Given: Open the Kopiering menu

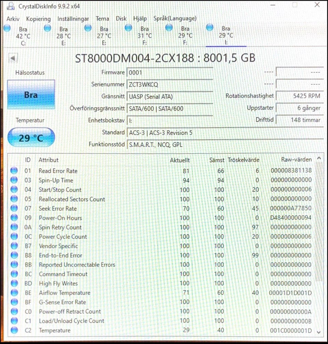Looking at the screenshot, I should tap(38, 19).
